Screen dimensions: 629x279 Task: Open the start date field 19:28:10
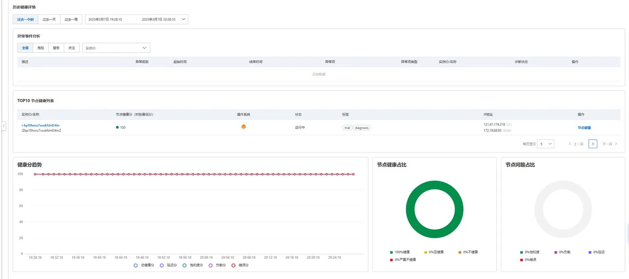coord(105,19)
